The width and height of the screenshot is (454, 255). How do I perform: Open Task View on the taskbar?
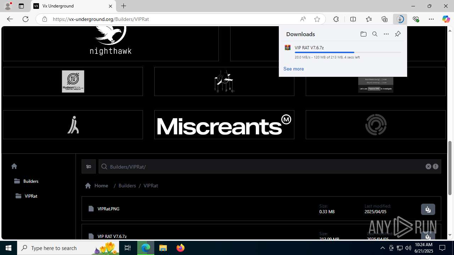(x=128, y=248)
